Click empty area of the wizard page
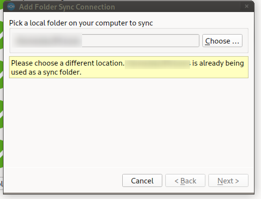Screen dimensions: 261x199 coord(129,122)
